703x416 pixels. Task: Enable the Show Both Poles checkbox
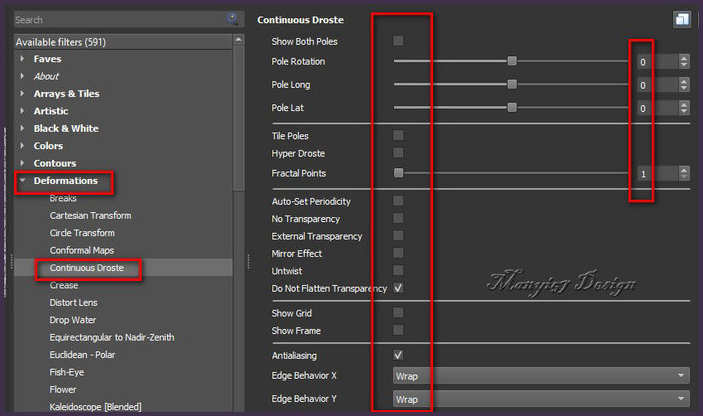[398, 41]
